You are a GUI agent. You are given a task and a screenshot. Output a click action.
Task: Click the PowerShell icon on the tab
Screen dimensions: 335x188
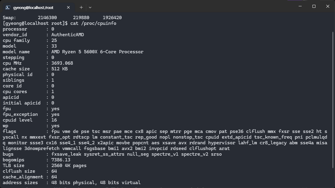[x=8, y=7]
